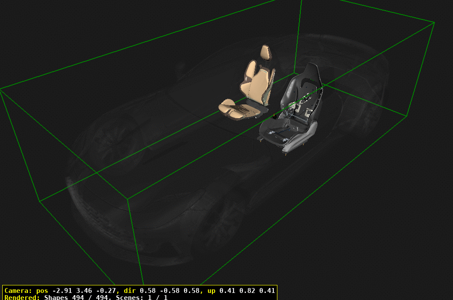Click the yellow Camera label in status bar
453x300 pixels.
(19, 291)
